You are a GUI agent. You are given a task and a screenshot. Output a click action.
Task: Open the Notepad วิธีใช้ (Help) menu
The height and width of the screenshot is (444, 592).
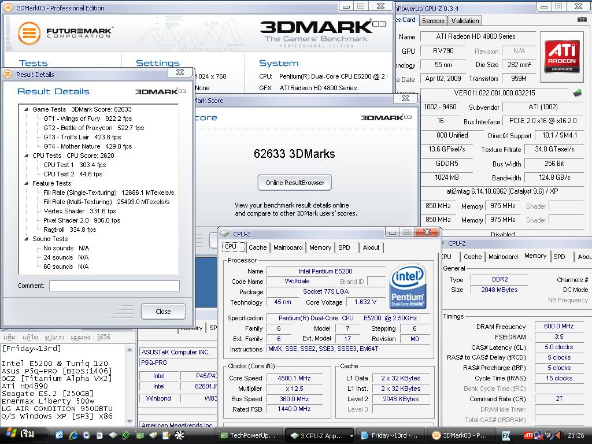point(103,337)
